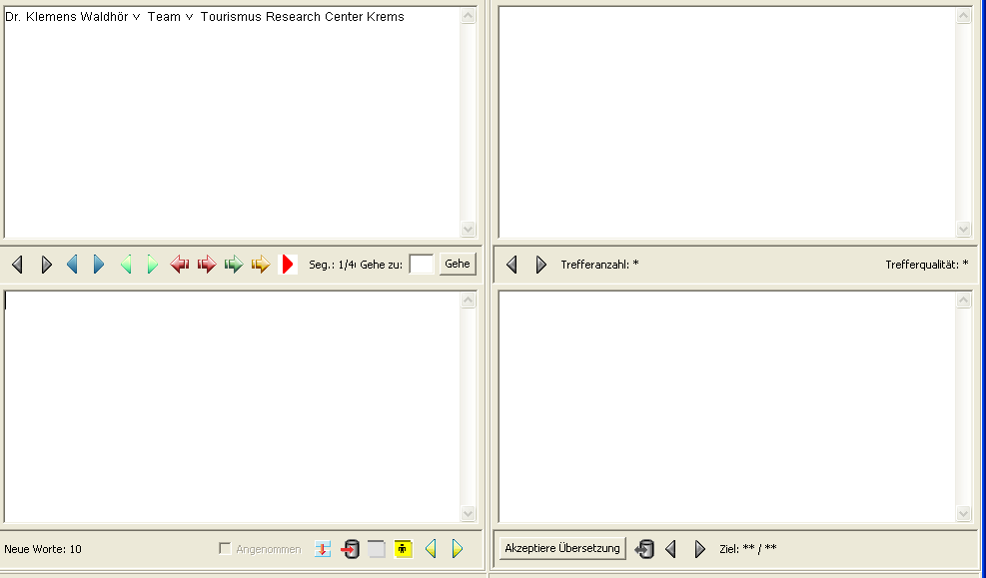Click the database icon with red arrow

pyautogui.click(x=350, y=549)
